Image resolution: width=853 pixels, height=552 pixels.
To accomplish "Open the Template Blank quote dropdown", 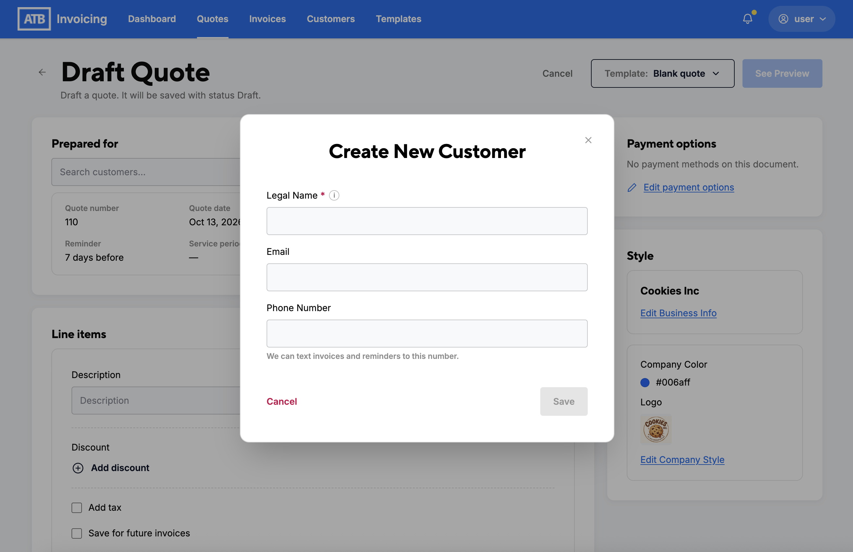I will click(x=662, y=73).
